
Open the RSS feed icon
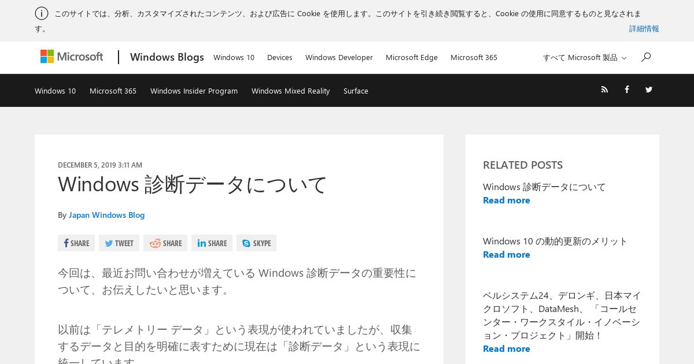coord(604,90)
